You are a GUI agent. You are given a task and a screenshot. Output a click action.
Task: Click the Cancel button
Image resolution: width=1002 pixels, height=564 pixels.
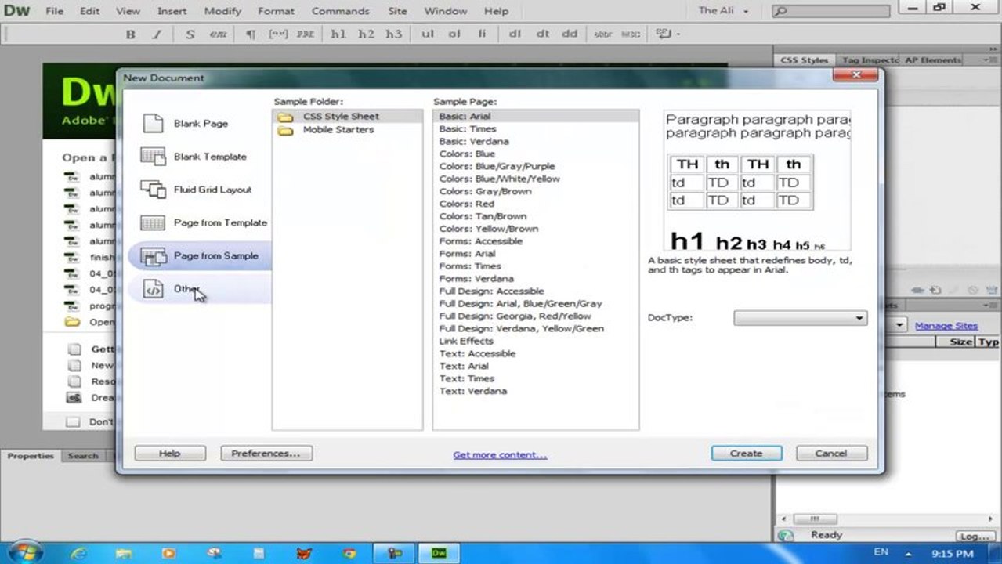[x=831, y=453]
